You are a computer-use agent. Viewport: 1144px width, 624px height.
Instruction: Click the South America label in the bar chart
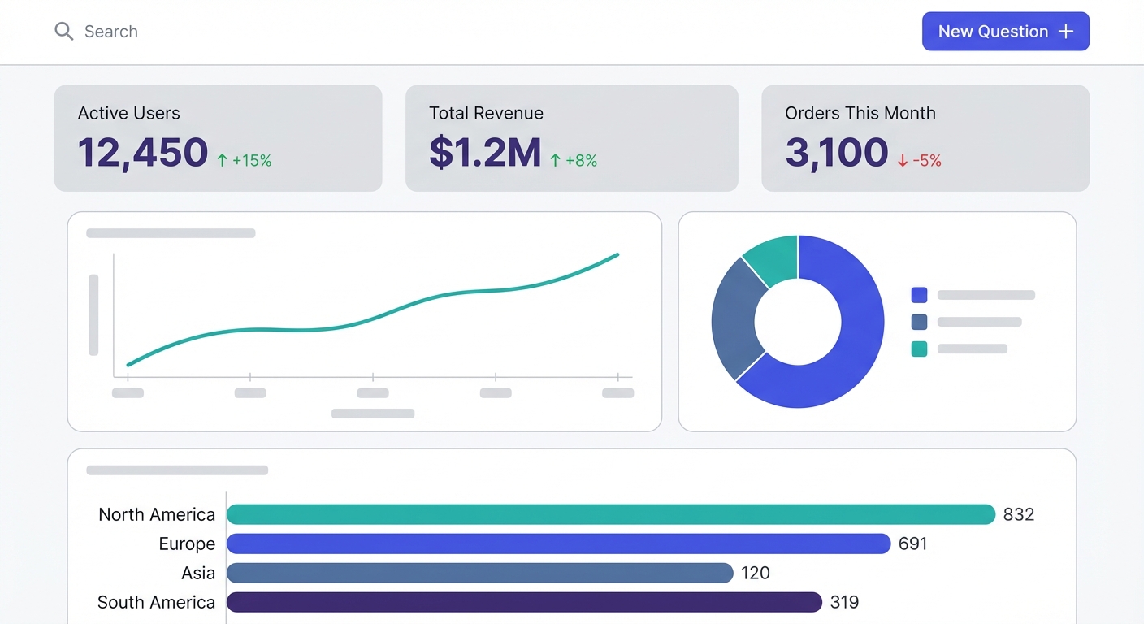(156, 602)
